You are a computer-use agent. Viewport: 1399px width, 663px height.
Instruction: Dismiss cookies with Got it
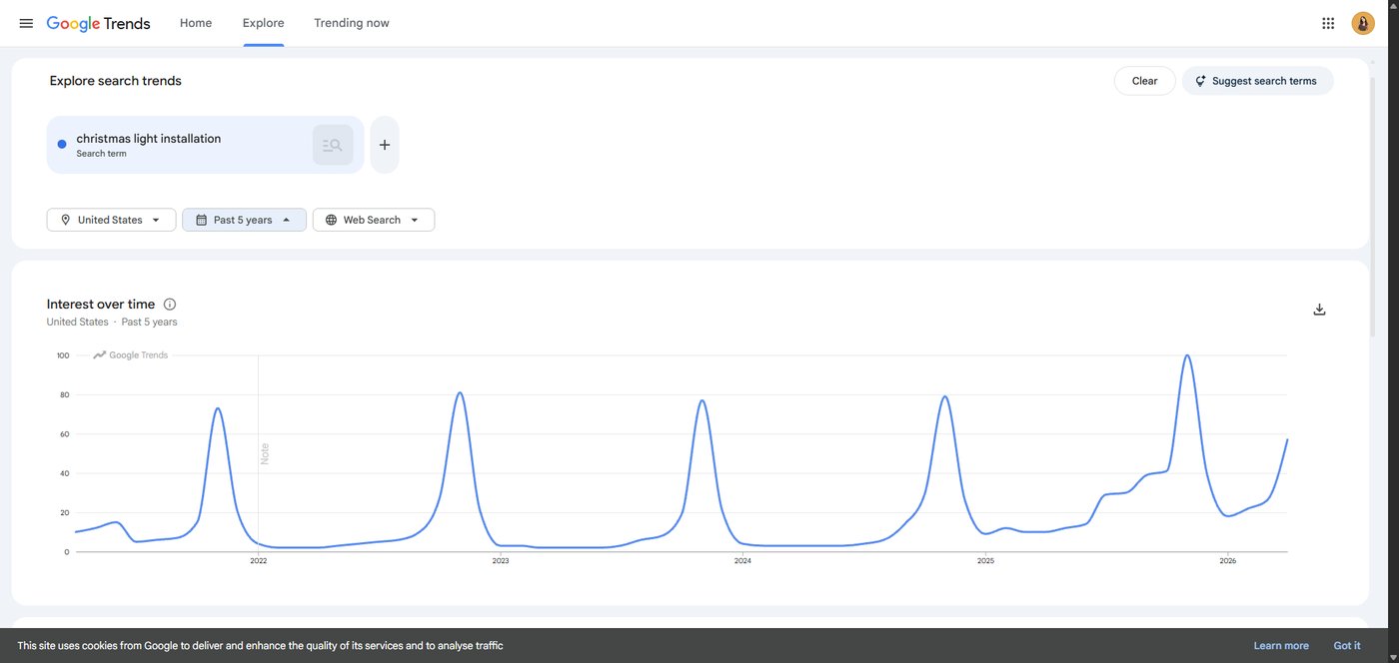click(x=1346, y=645)
